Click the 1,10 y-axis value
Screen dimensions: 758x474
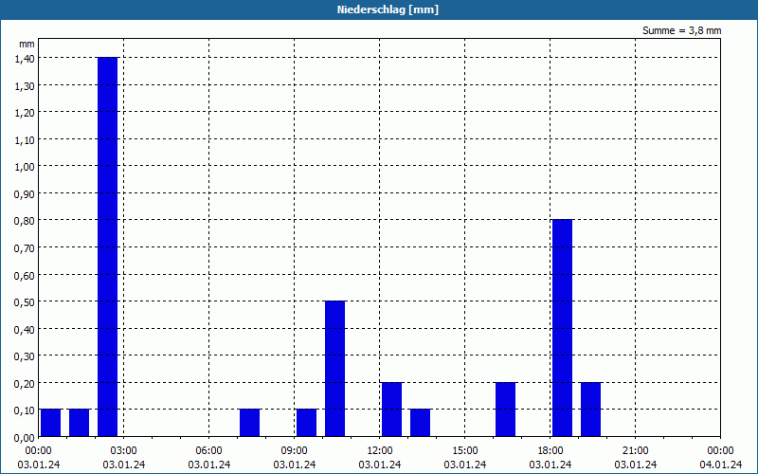[25, 139]
